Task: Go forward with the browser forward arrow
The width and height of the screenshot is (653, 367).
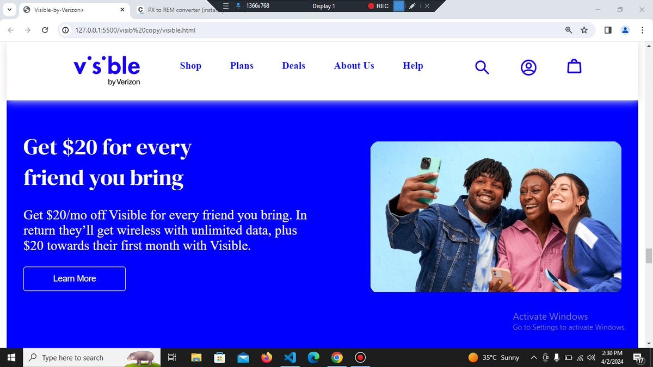Action: coord(28,30)
